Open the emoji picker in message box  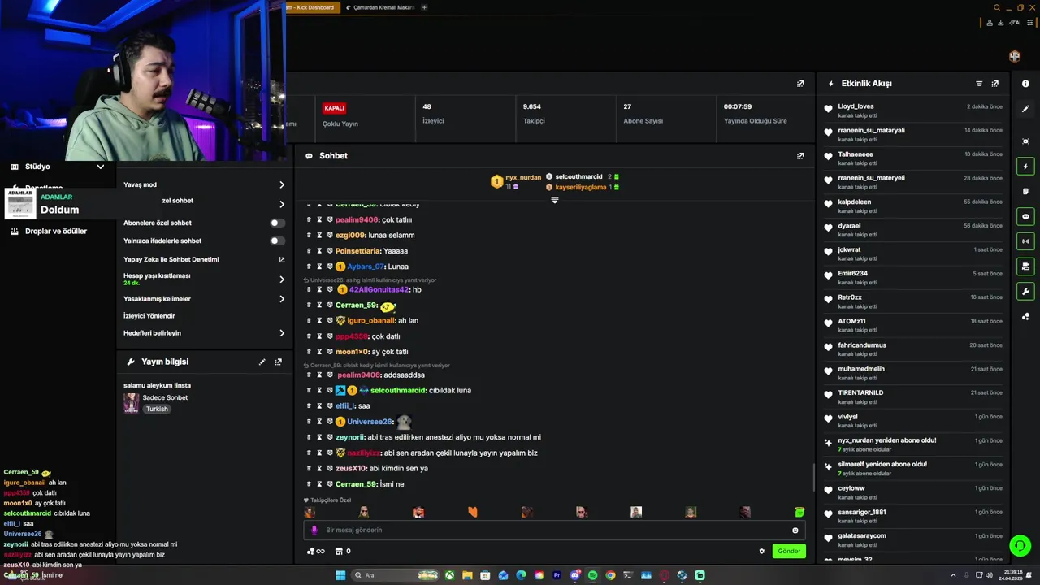pos(795,531)
